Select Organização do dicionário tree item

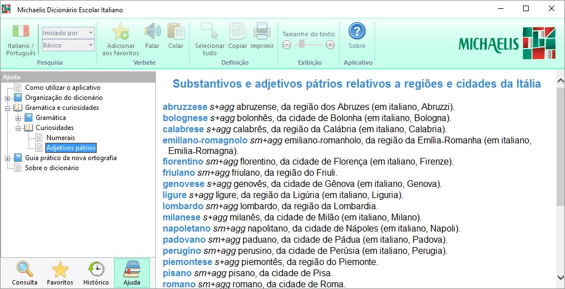point(64,98)
